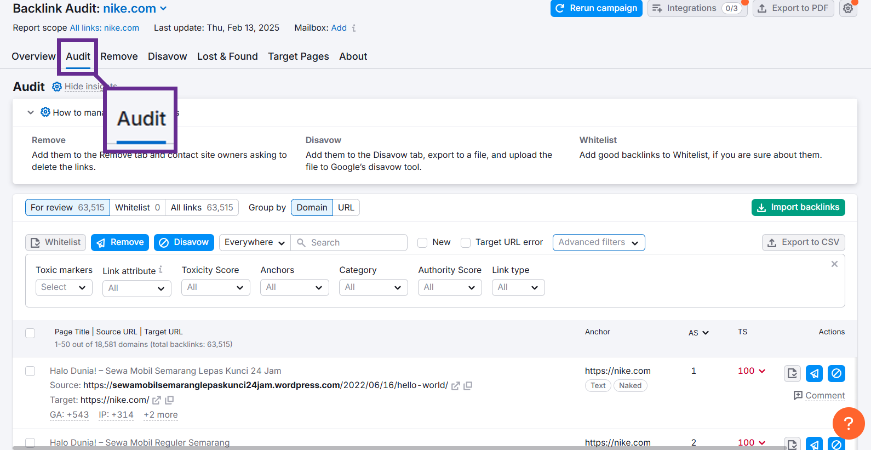Open the Category filter dropdown
The image size is (871, 450).
point(374,287)
